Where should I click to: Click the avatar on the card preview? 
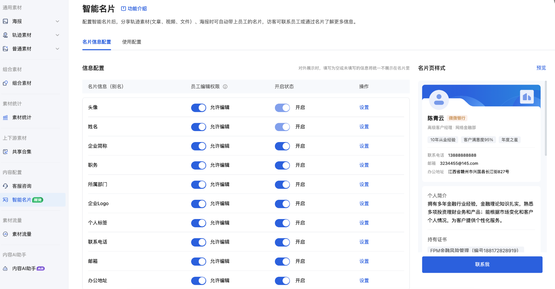(439, 100)
